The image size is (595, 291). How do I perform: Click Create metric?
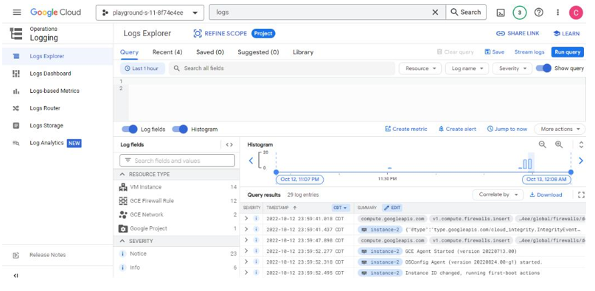click(406, 129)
